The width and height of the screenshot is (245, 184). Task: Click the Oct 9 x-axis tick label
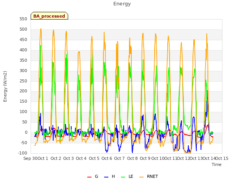145,158
